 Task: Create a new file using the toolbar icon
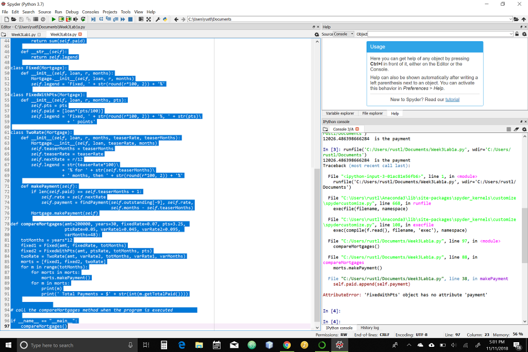tap(7, 19)
